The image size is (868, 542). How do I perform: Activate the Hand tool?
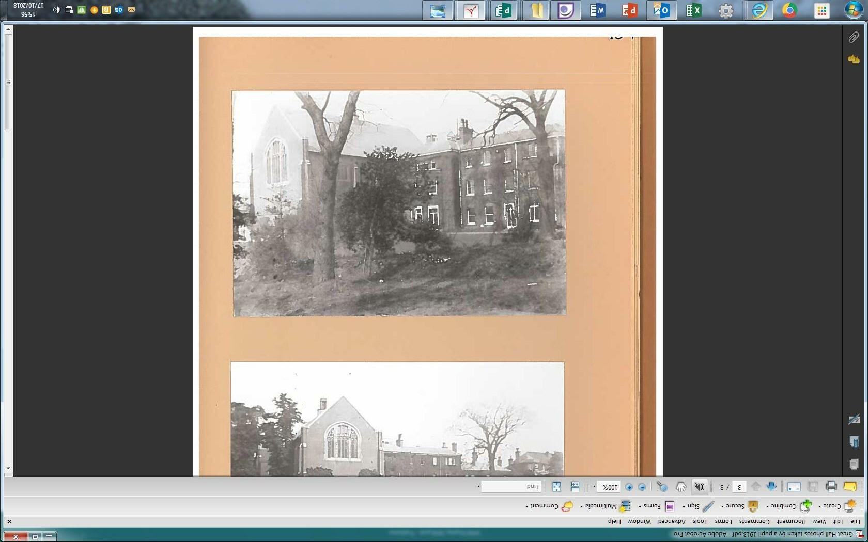click(681, 486)
